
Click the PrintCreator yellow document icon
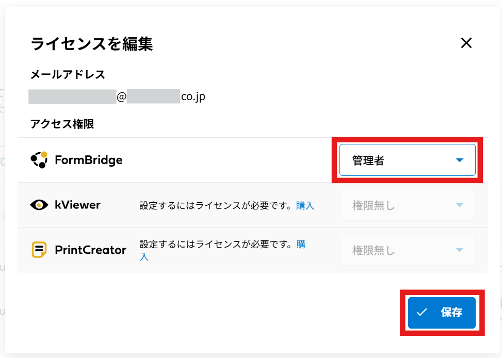39,250
